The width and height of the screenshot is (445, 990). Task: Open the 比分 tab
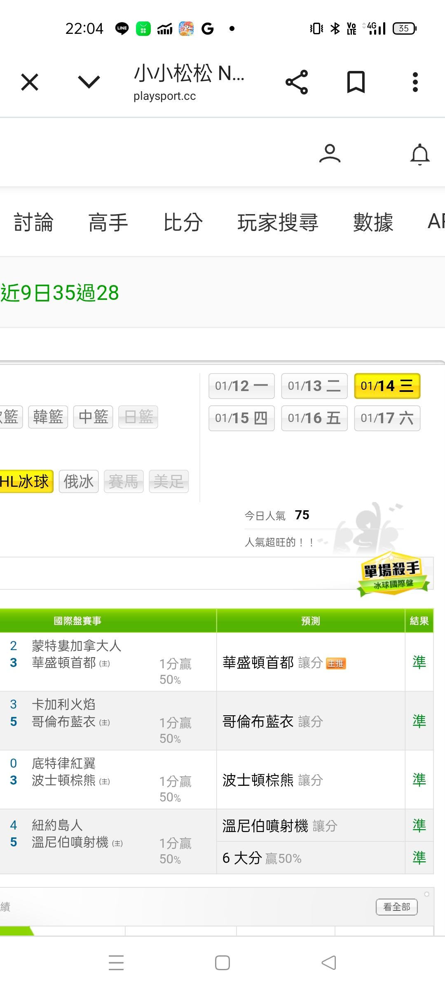tap(183, 222)
